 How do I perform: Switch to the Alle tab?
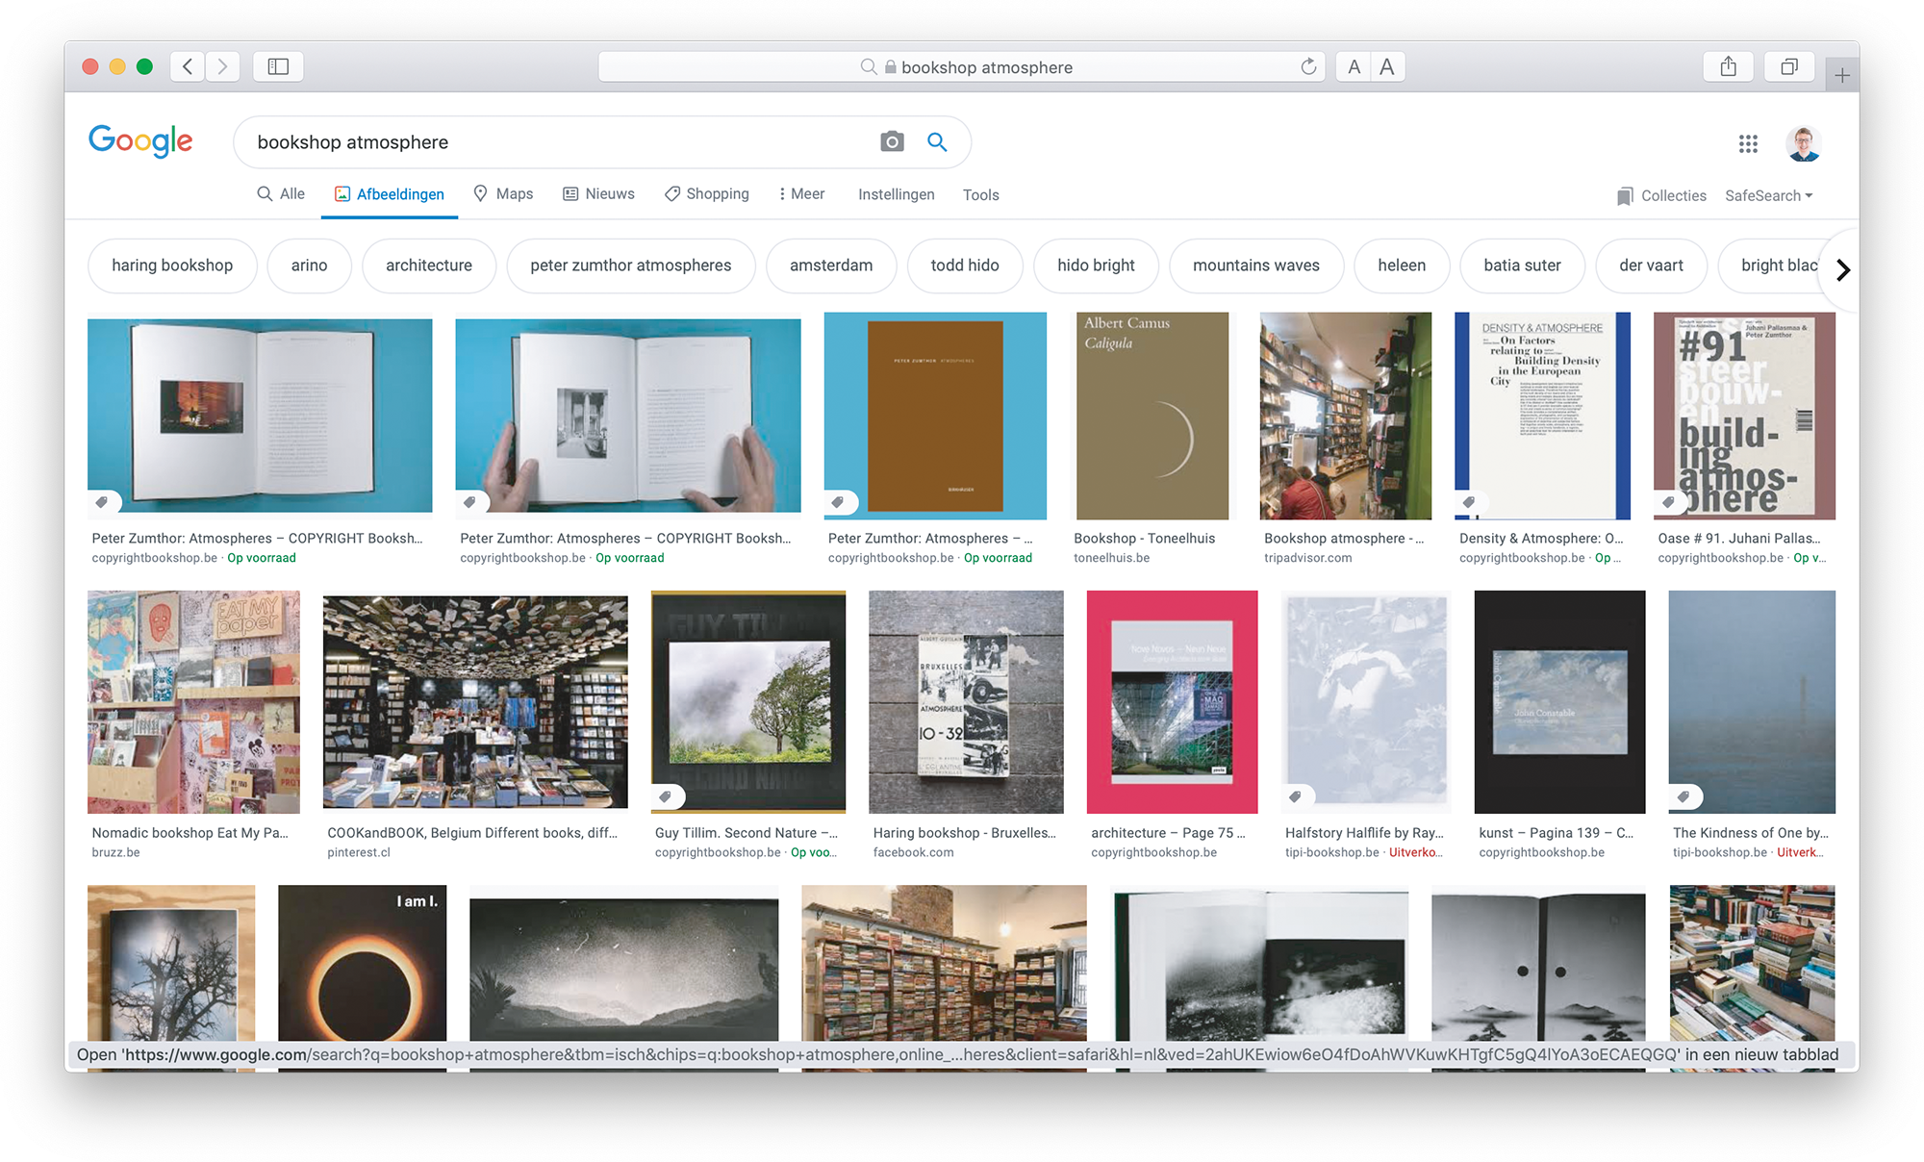click(281, 194)
